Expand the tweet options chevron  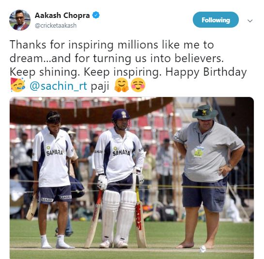(250, 21)
